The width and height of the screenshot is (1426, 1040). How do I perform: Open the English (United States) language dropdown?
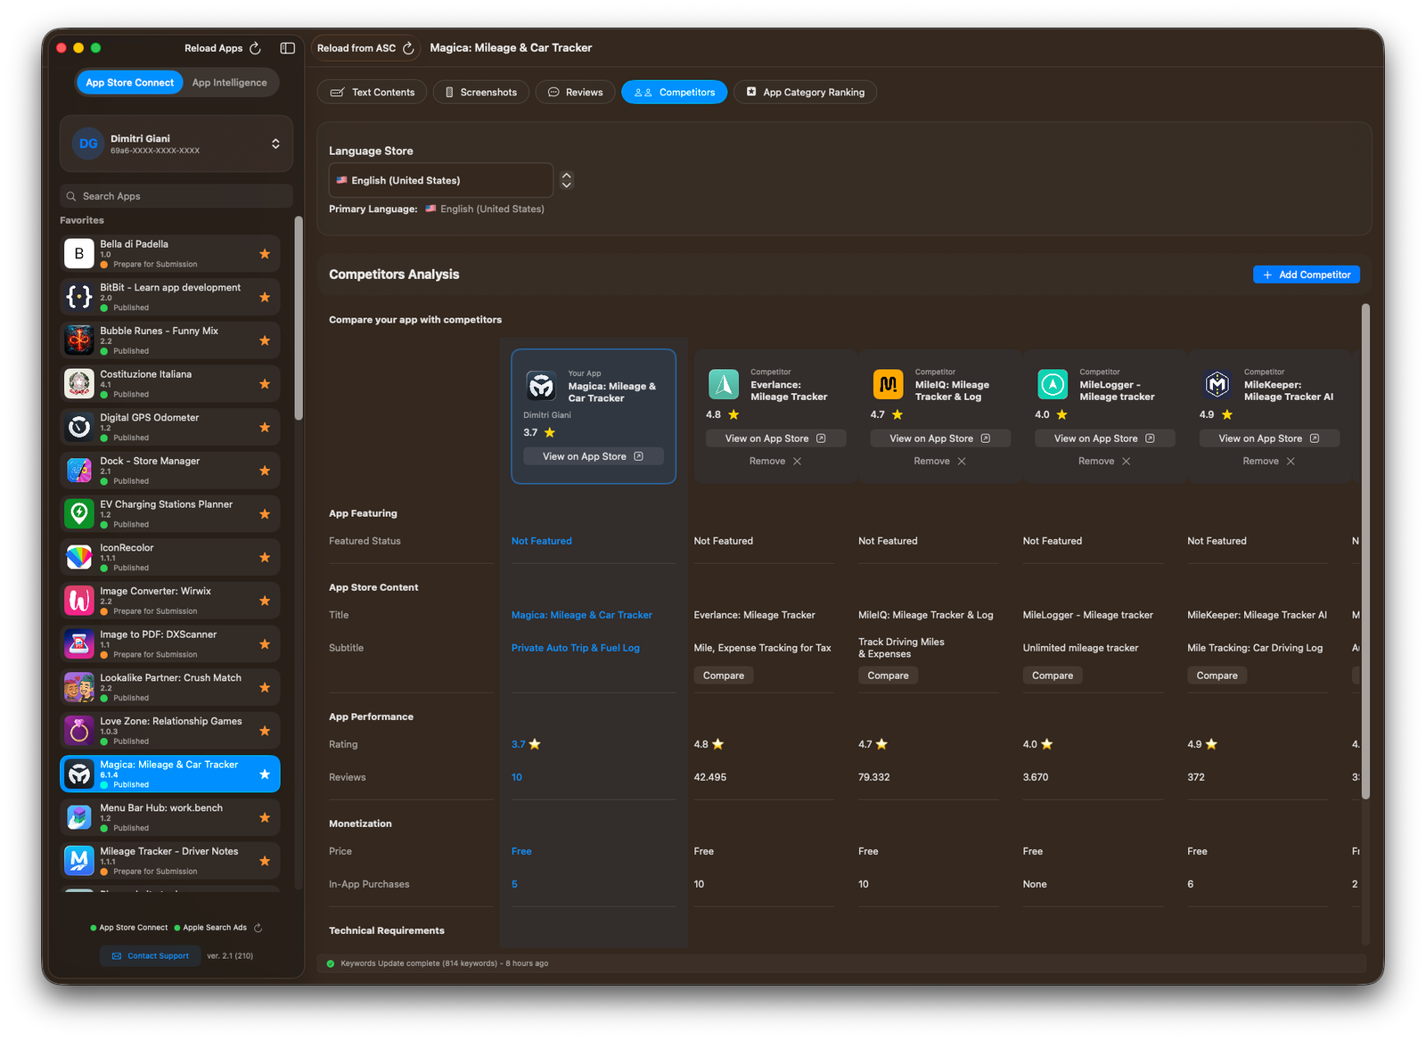click(x=441, y=180)
